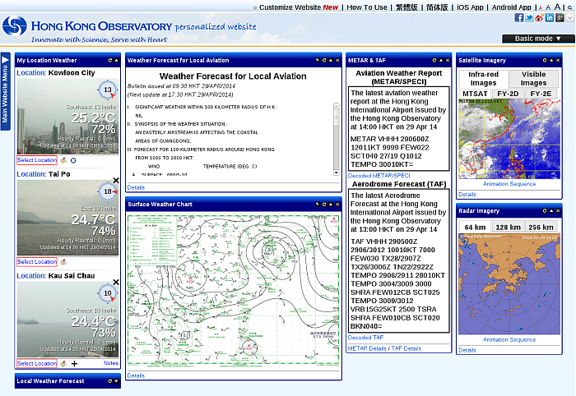Click weather icon beside Tai Po Select Location
This screenshot has width=576, height=396.
pos(63,262)
